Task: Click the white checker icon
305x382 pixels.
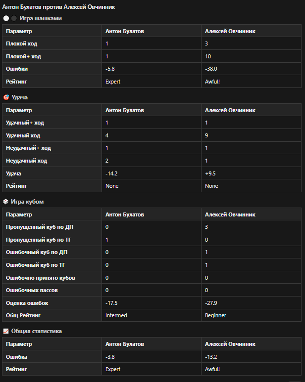Action: 6,18
